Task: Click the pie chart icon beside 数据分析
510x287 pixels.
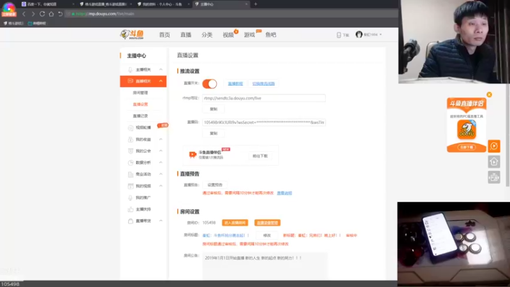Action: point(131,163)
